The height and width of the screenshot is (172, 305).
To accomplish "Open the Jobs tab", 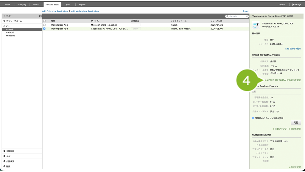I will click(x=68, y=4).
